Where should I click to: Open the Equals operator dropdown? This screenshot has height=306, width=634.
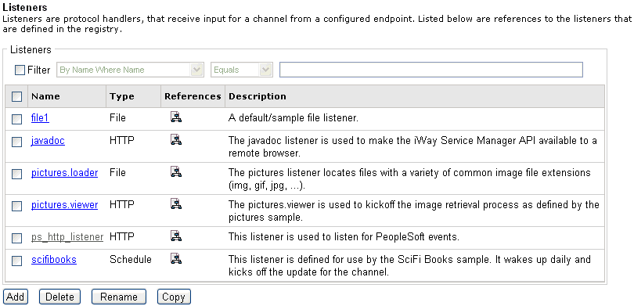242,70
